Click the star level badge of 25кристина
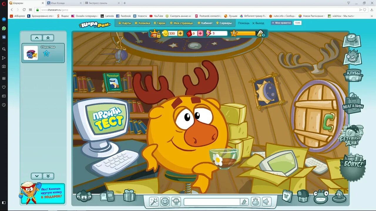The width and height of the screenshot is (376, 211). pyautogui.click(x=46, y=54)
